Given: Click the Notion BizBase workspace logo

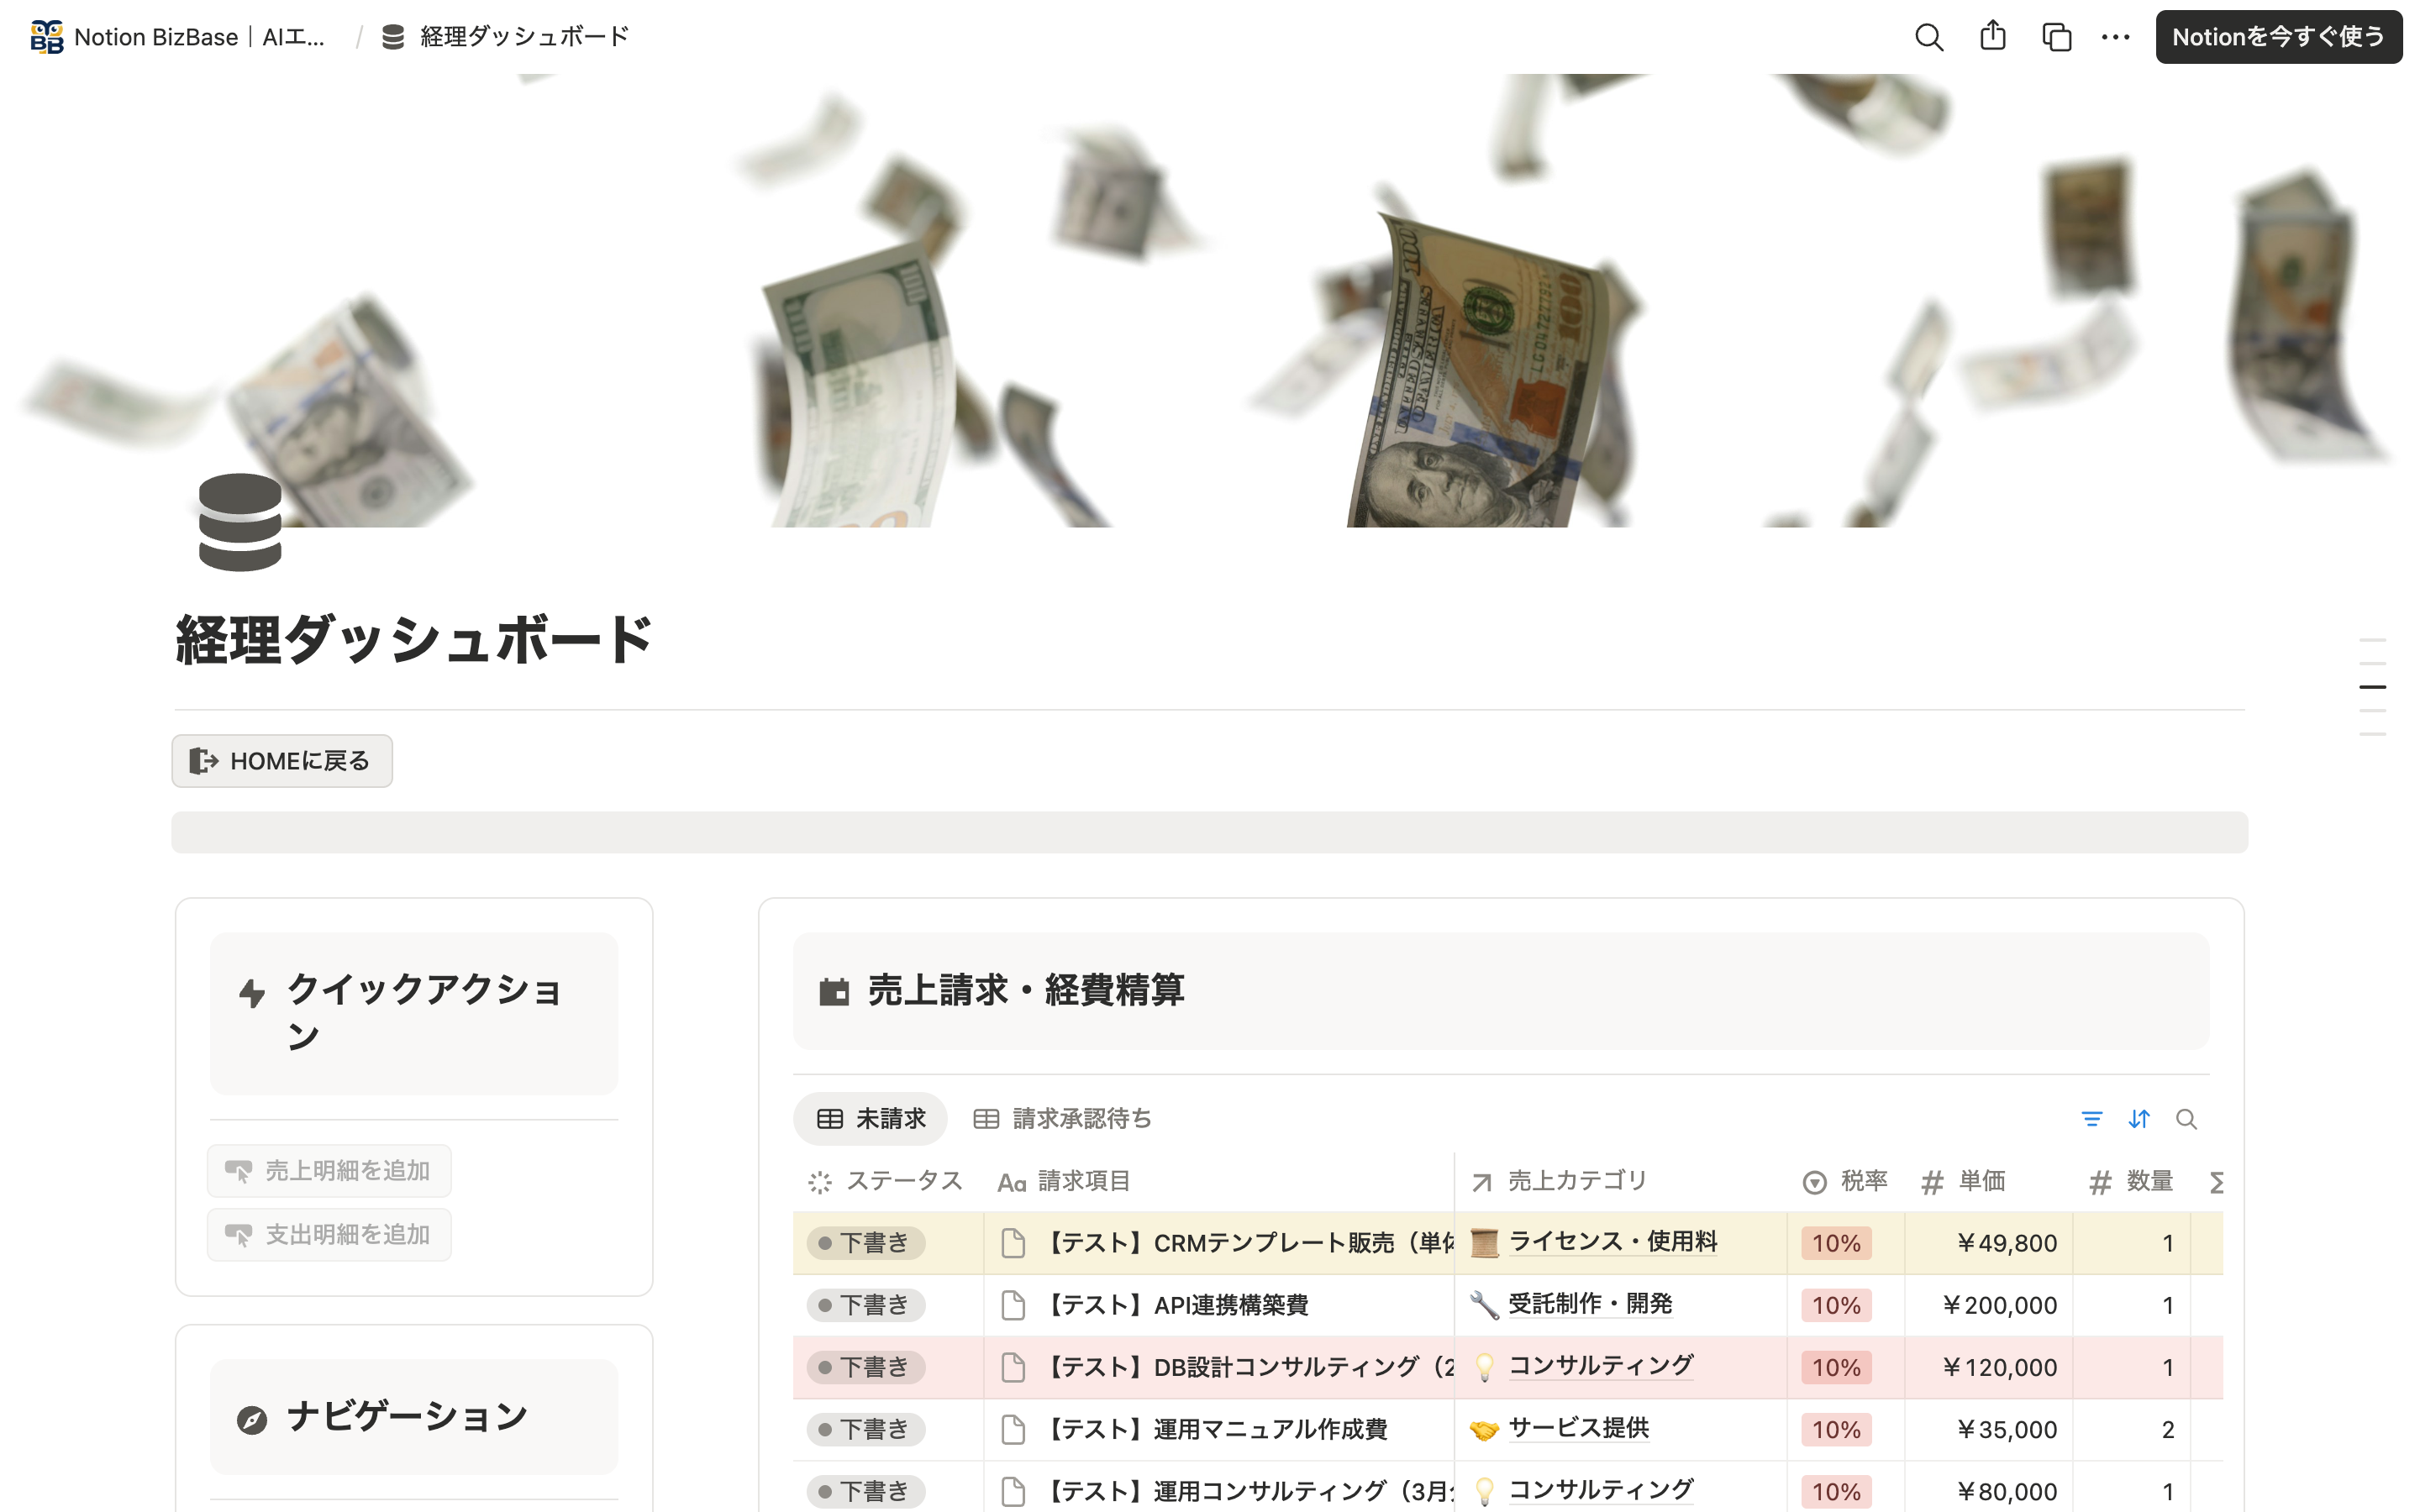Looking at the screenshot, I should [x=46, y=37].
